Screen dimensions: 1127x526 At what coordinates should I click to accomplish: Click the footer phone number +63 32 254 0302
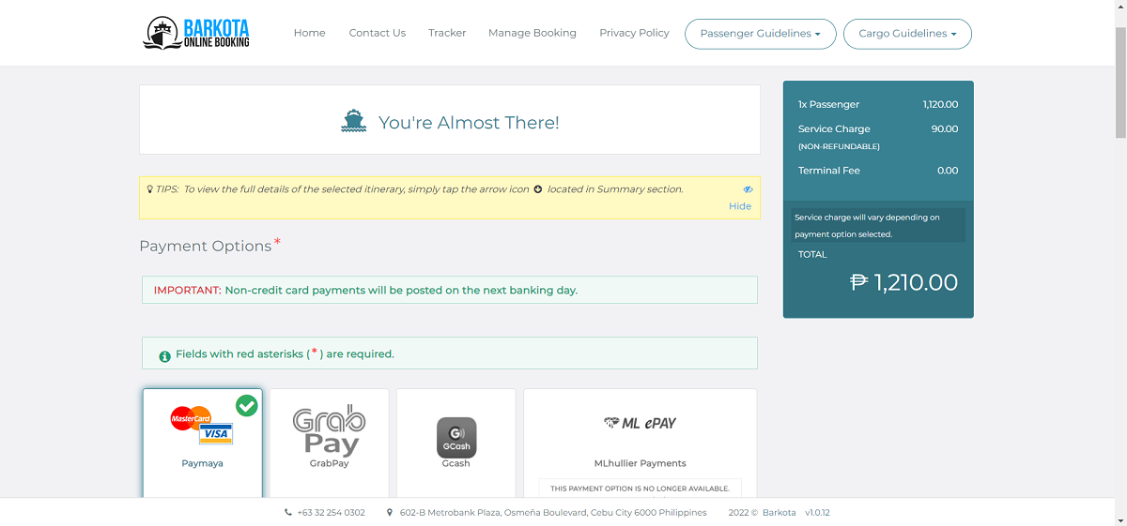[x=331, y=513]
